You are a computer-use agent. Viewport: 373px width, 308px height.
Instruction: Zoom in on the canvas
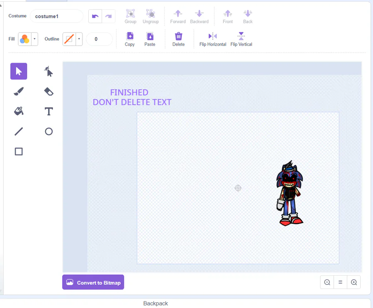pyautogui.click(x=354, y=282)
